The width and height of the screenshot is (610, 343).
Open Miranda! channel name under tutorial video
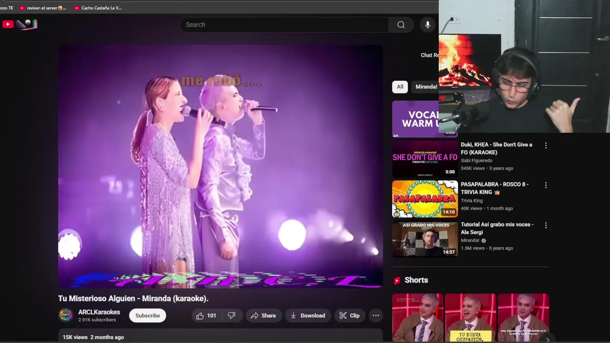(x=470, y=241)
